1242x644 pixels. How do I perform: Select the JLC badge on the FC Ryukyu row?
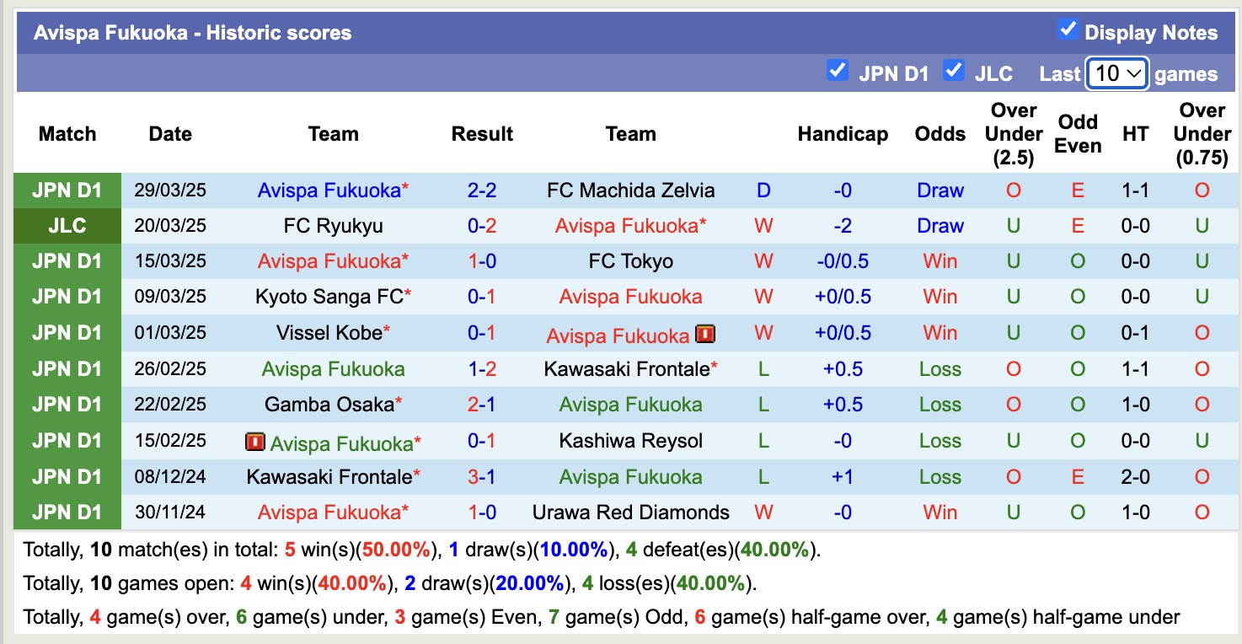(67, 225)
